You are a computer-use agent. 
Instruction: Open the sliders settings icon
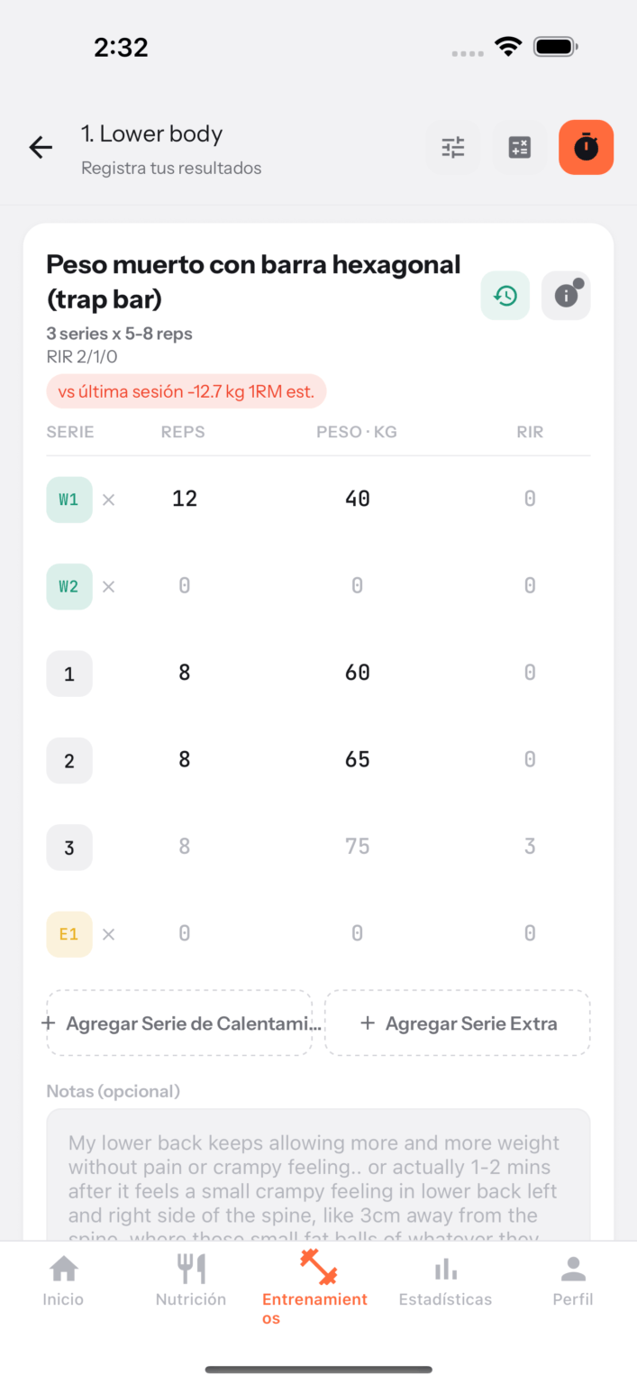453,147
